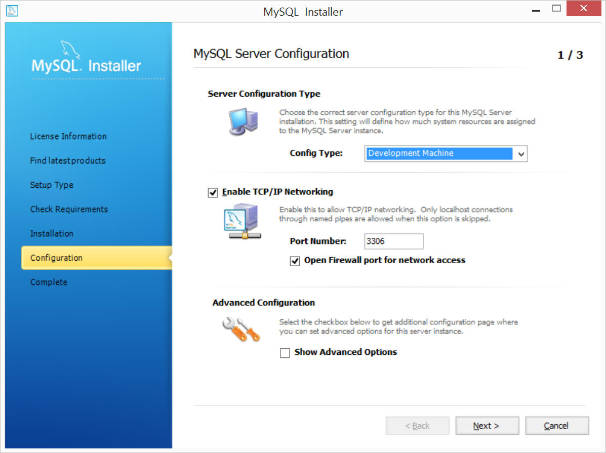Click the MySQL Server Configuration heading
The image size is (606, 453).
pyautogui.click(x=271, y=54)
